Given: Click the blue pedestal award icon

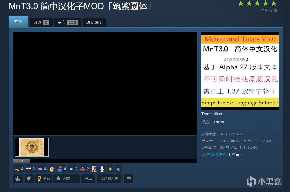Looking at the screenshot, I should [x=62, y=169].
